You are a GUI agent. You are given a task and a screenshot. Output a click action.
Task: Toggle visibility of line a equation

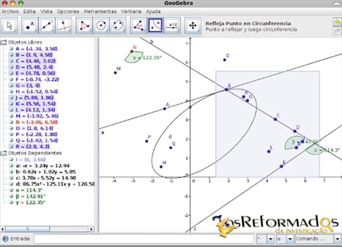point(11,166)
